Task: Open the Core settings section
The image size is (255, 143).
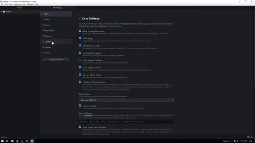Action: [56, 14]
